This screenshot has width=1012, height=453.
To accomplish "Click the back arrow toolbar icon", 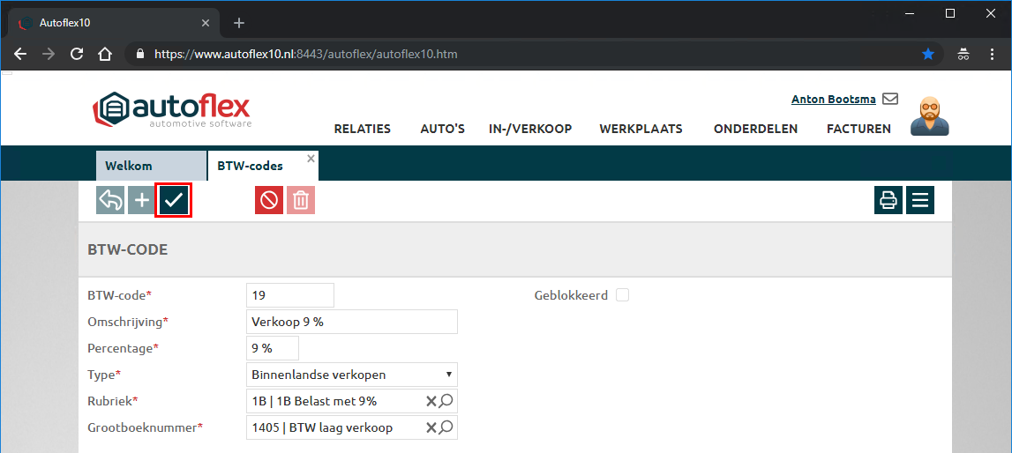I will pos(110,200).
